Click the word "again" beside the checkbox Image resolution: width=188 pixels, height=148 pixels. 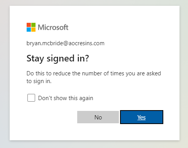coord(86,99)
